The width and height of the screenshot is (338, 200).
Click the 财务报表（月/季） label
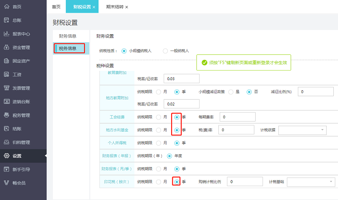[x=117, y=169]
